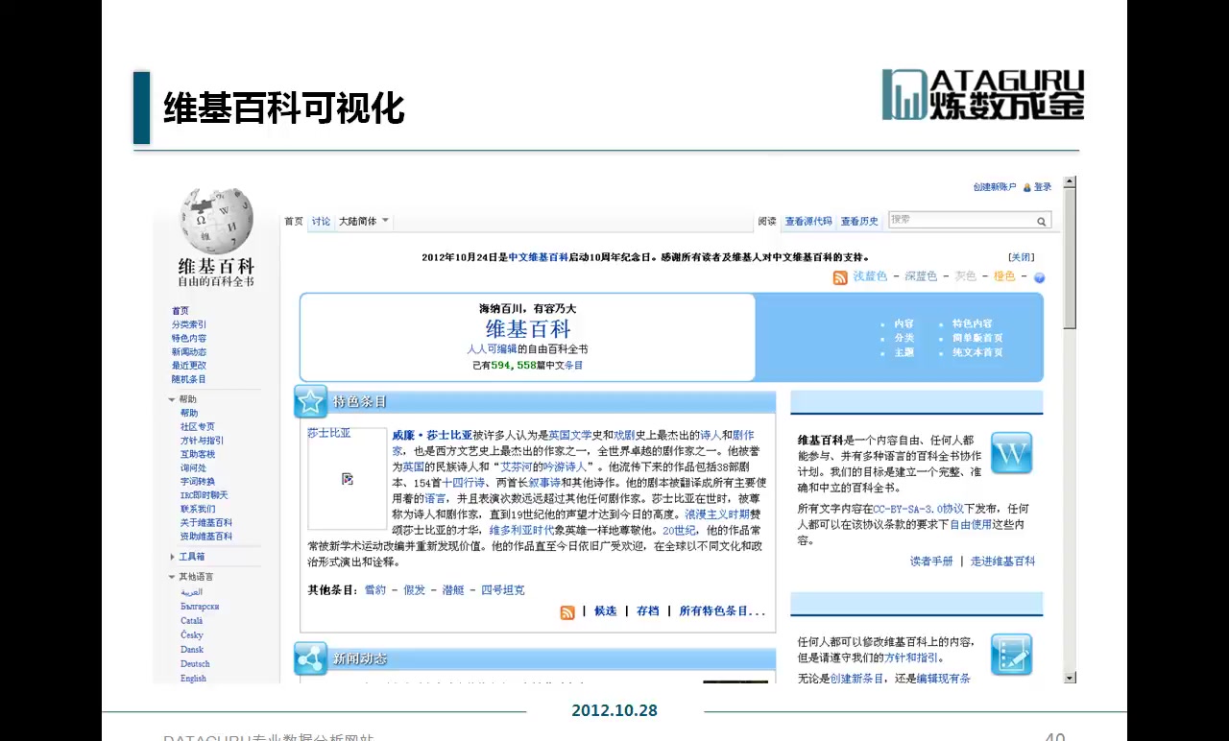
Task: Select Deutsch in the language list
Action: pyautogui.click(x=195, y=664)
